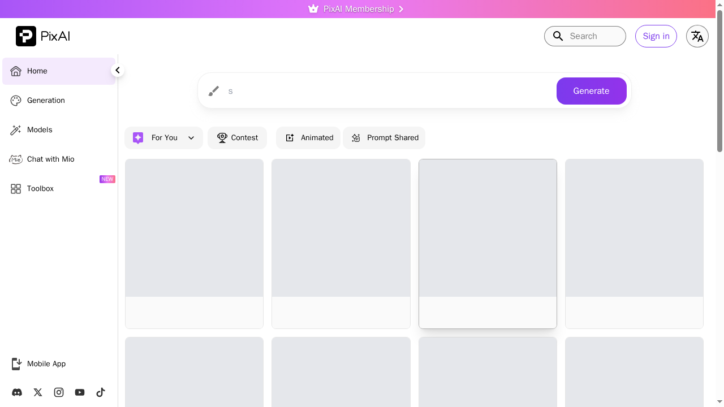Open Generation from the sidebar
The width and height of the screenshot is (724, 407).
click(46, 101)
